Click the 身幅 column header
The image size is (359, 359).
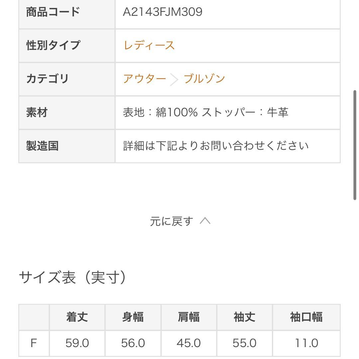(x=133, y=317)
